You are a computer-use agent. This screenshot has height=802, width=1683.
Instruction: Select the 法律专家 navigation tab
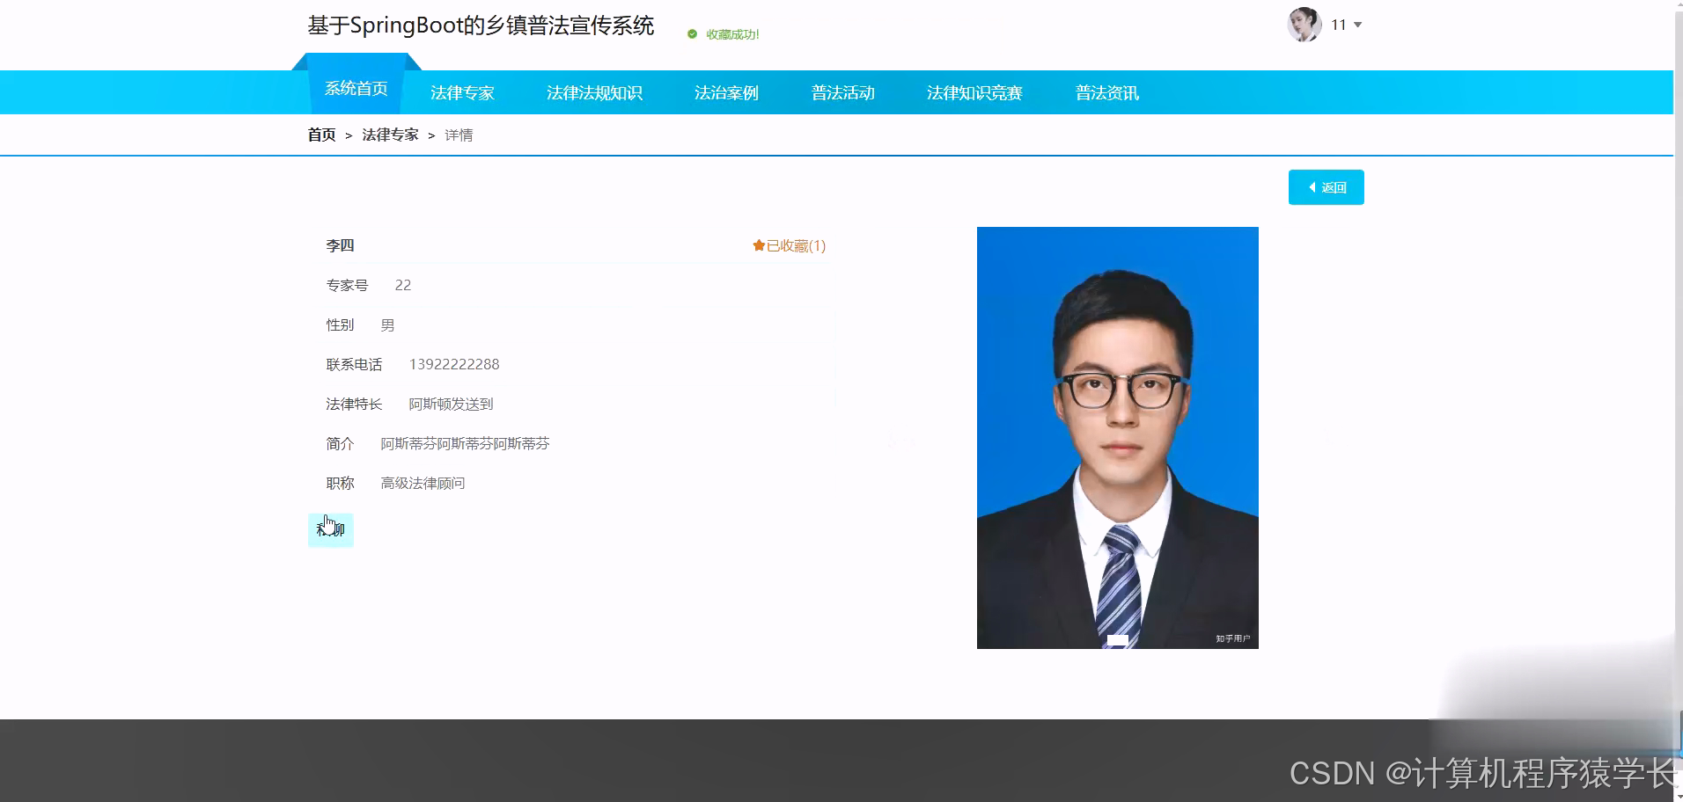[461, 92]
